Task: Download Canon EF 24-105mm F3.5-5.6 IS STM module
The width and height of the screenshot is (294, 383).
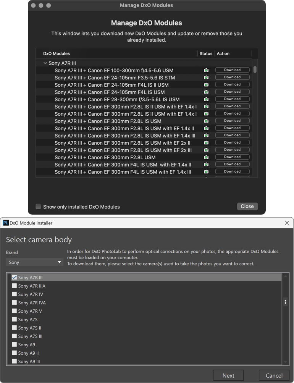Action: tap(232, 77)
